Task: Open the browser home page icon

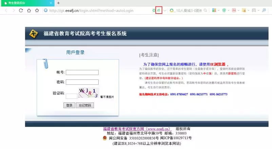Action: tap(29, 11)
